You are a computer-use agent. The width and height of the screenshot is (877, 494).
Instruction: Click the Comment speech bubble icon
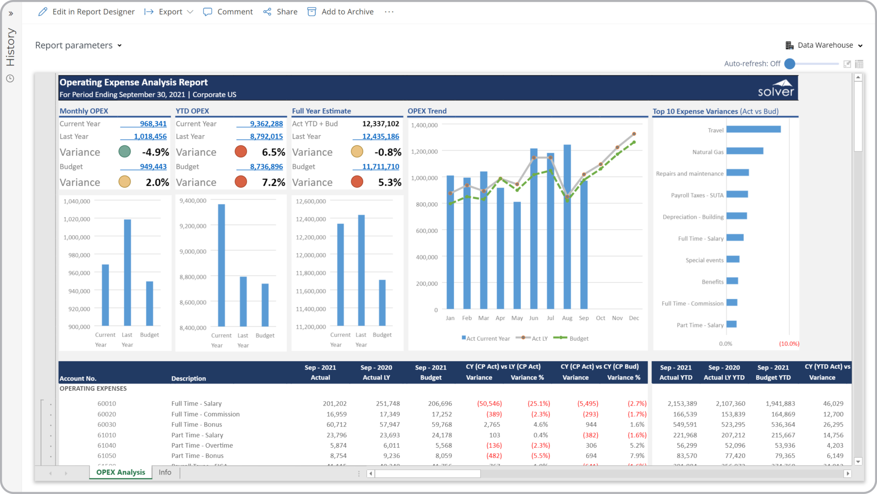(207, 12)
